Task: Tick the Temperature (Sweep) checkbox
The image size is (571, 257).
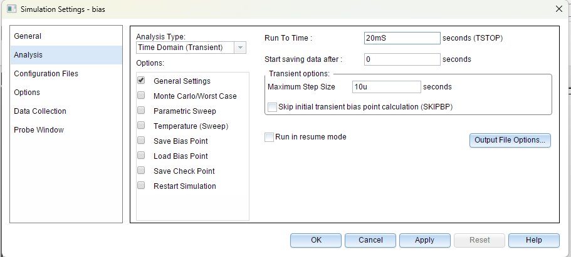Action: click(141, 126)
